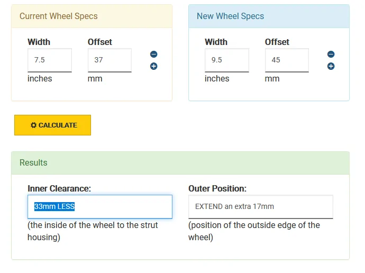Click the Results panel heading

(x=33, y=162)
